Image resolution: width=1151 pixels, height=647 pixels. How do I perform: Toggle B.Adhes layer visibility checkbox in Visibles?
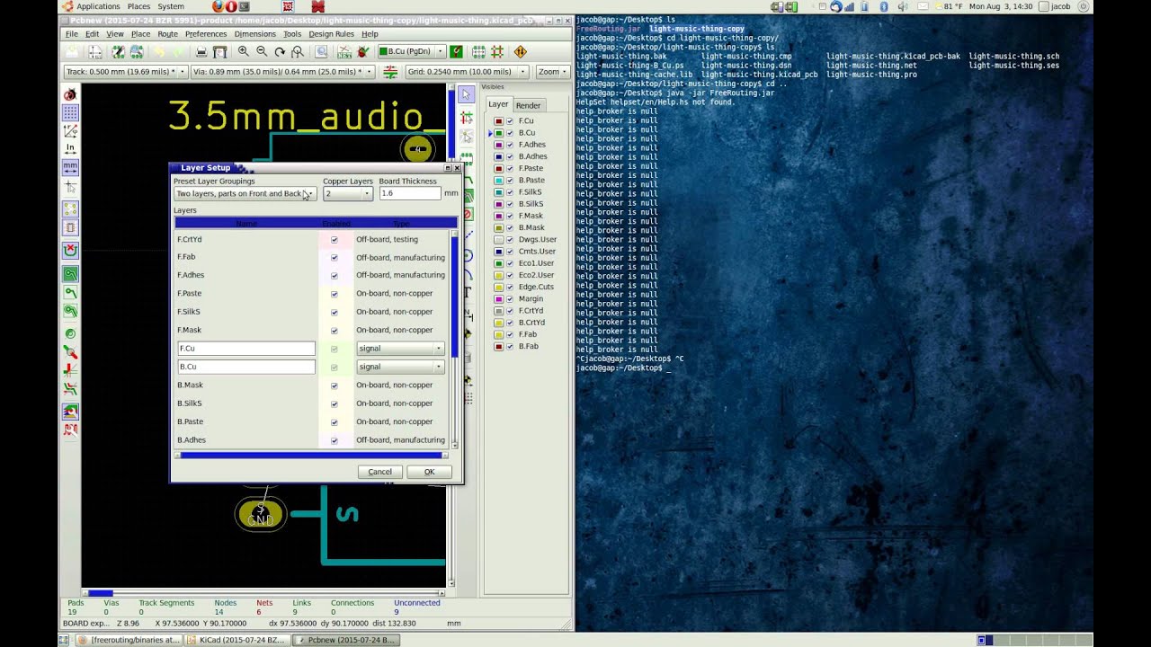click(510, 156)
